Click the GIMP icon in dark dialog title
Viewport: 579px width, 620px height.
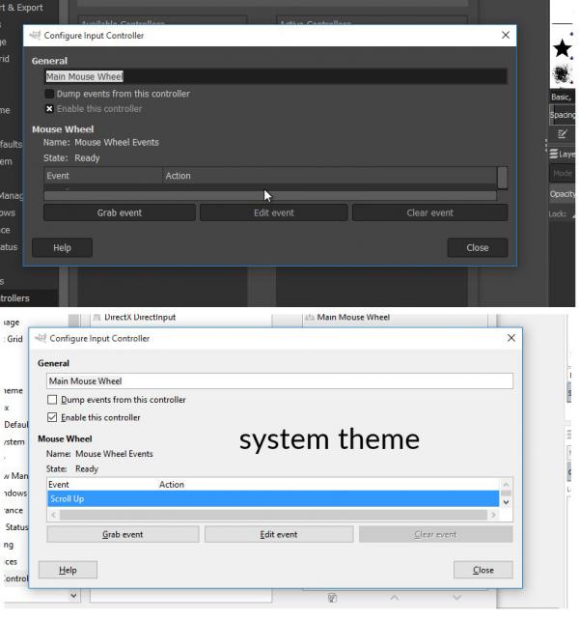point(35,35)
